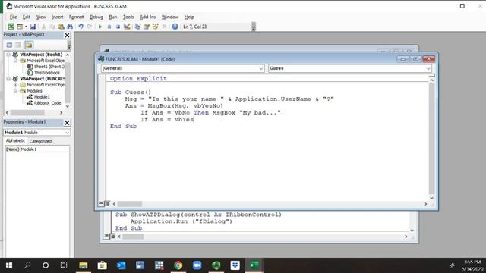Open the Module1 object dropdown in Properties
The image size is (486, 273).
coord(67,133)
